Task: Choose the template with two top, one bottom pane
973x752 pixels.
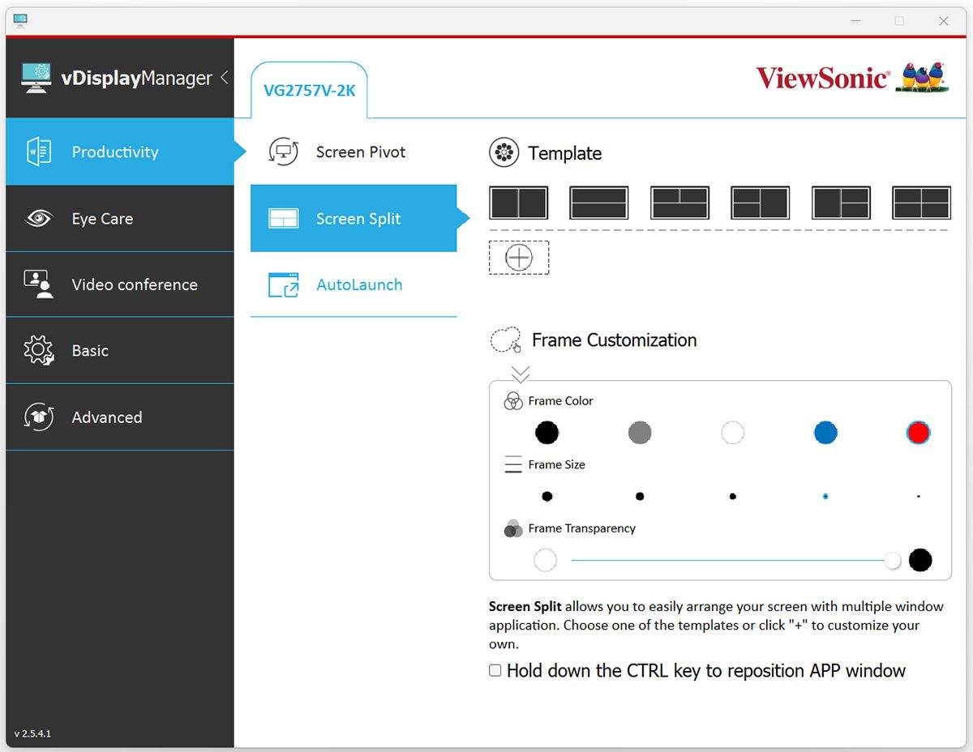Action: 679,203
